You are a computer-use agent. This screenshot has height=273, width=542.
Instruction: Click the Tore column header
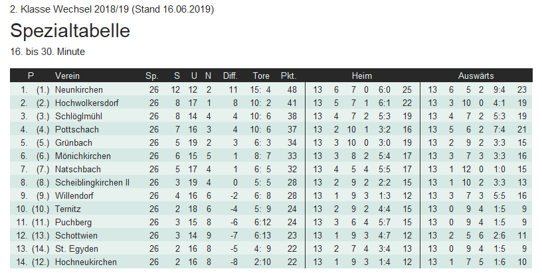[261, 76]
